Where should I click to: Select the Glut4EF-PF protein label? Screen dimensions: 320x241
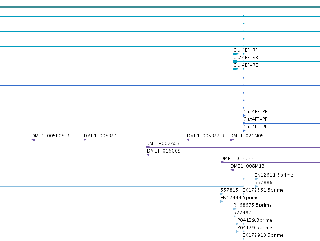coord(255,112)
